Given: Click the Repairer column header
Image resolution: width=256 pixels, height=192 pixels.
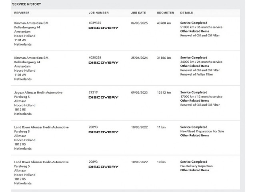Looking at the screenshot, I should (22, 13).
